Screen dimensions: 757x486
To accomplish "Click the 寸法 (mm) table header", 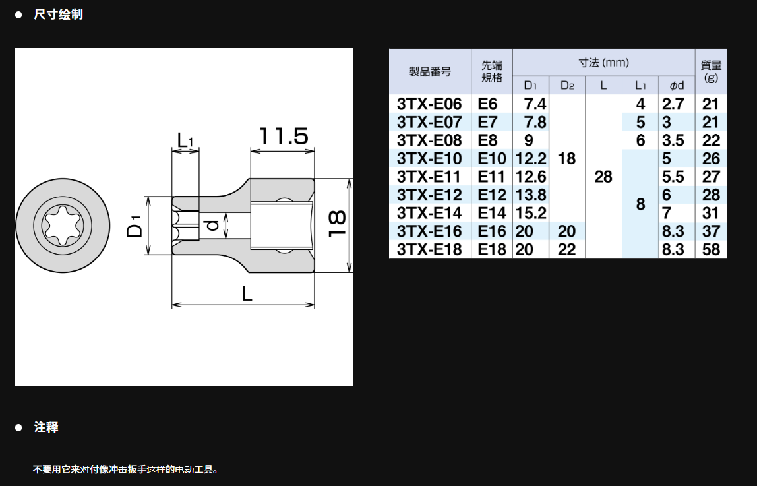I will click(x=603, y=63).
